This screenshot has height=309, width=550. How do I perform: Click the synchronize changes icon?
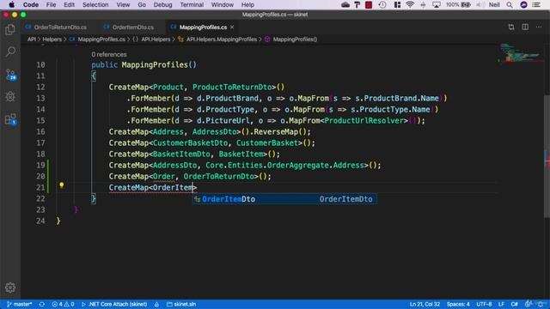tap(42, 304)
